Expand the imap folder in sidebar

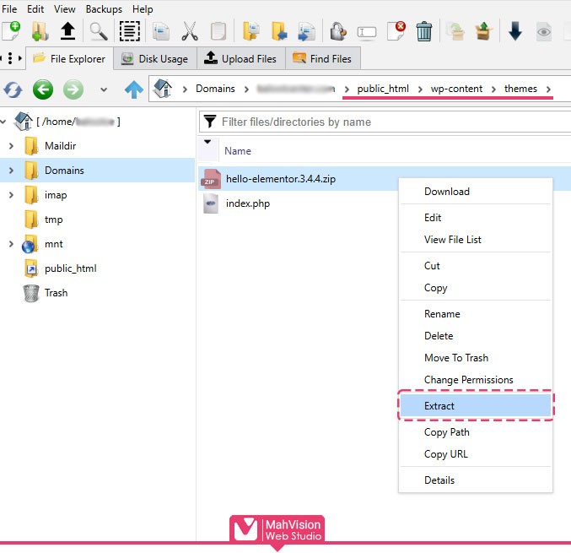click(x=10, y=195)
